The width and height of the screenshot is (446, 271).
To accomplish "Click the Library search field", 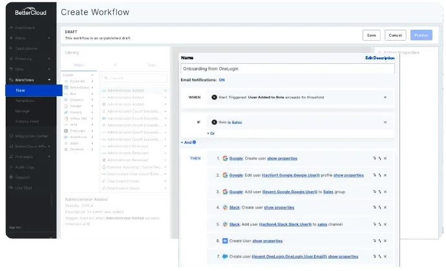I will pos(134,78).
